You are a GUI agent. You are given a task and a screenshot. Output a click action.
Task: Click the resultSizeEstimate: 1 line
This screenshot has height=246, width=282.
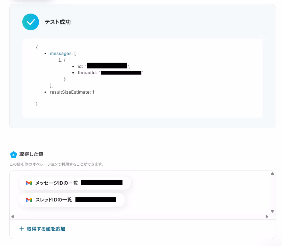pyautogui.click(x=72, y=92)
